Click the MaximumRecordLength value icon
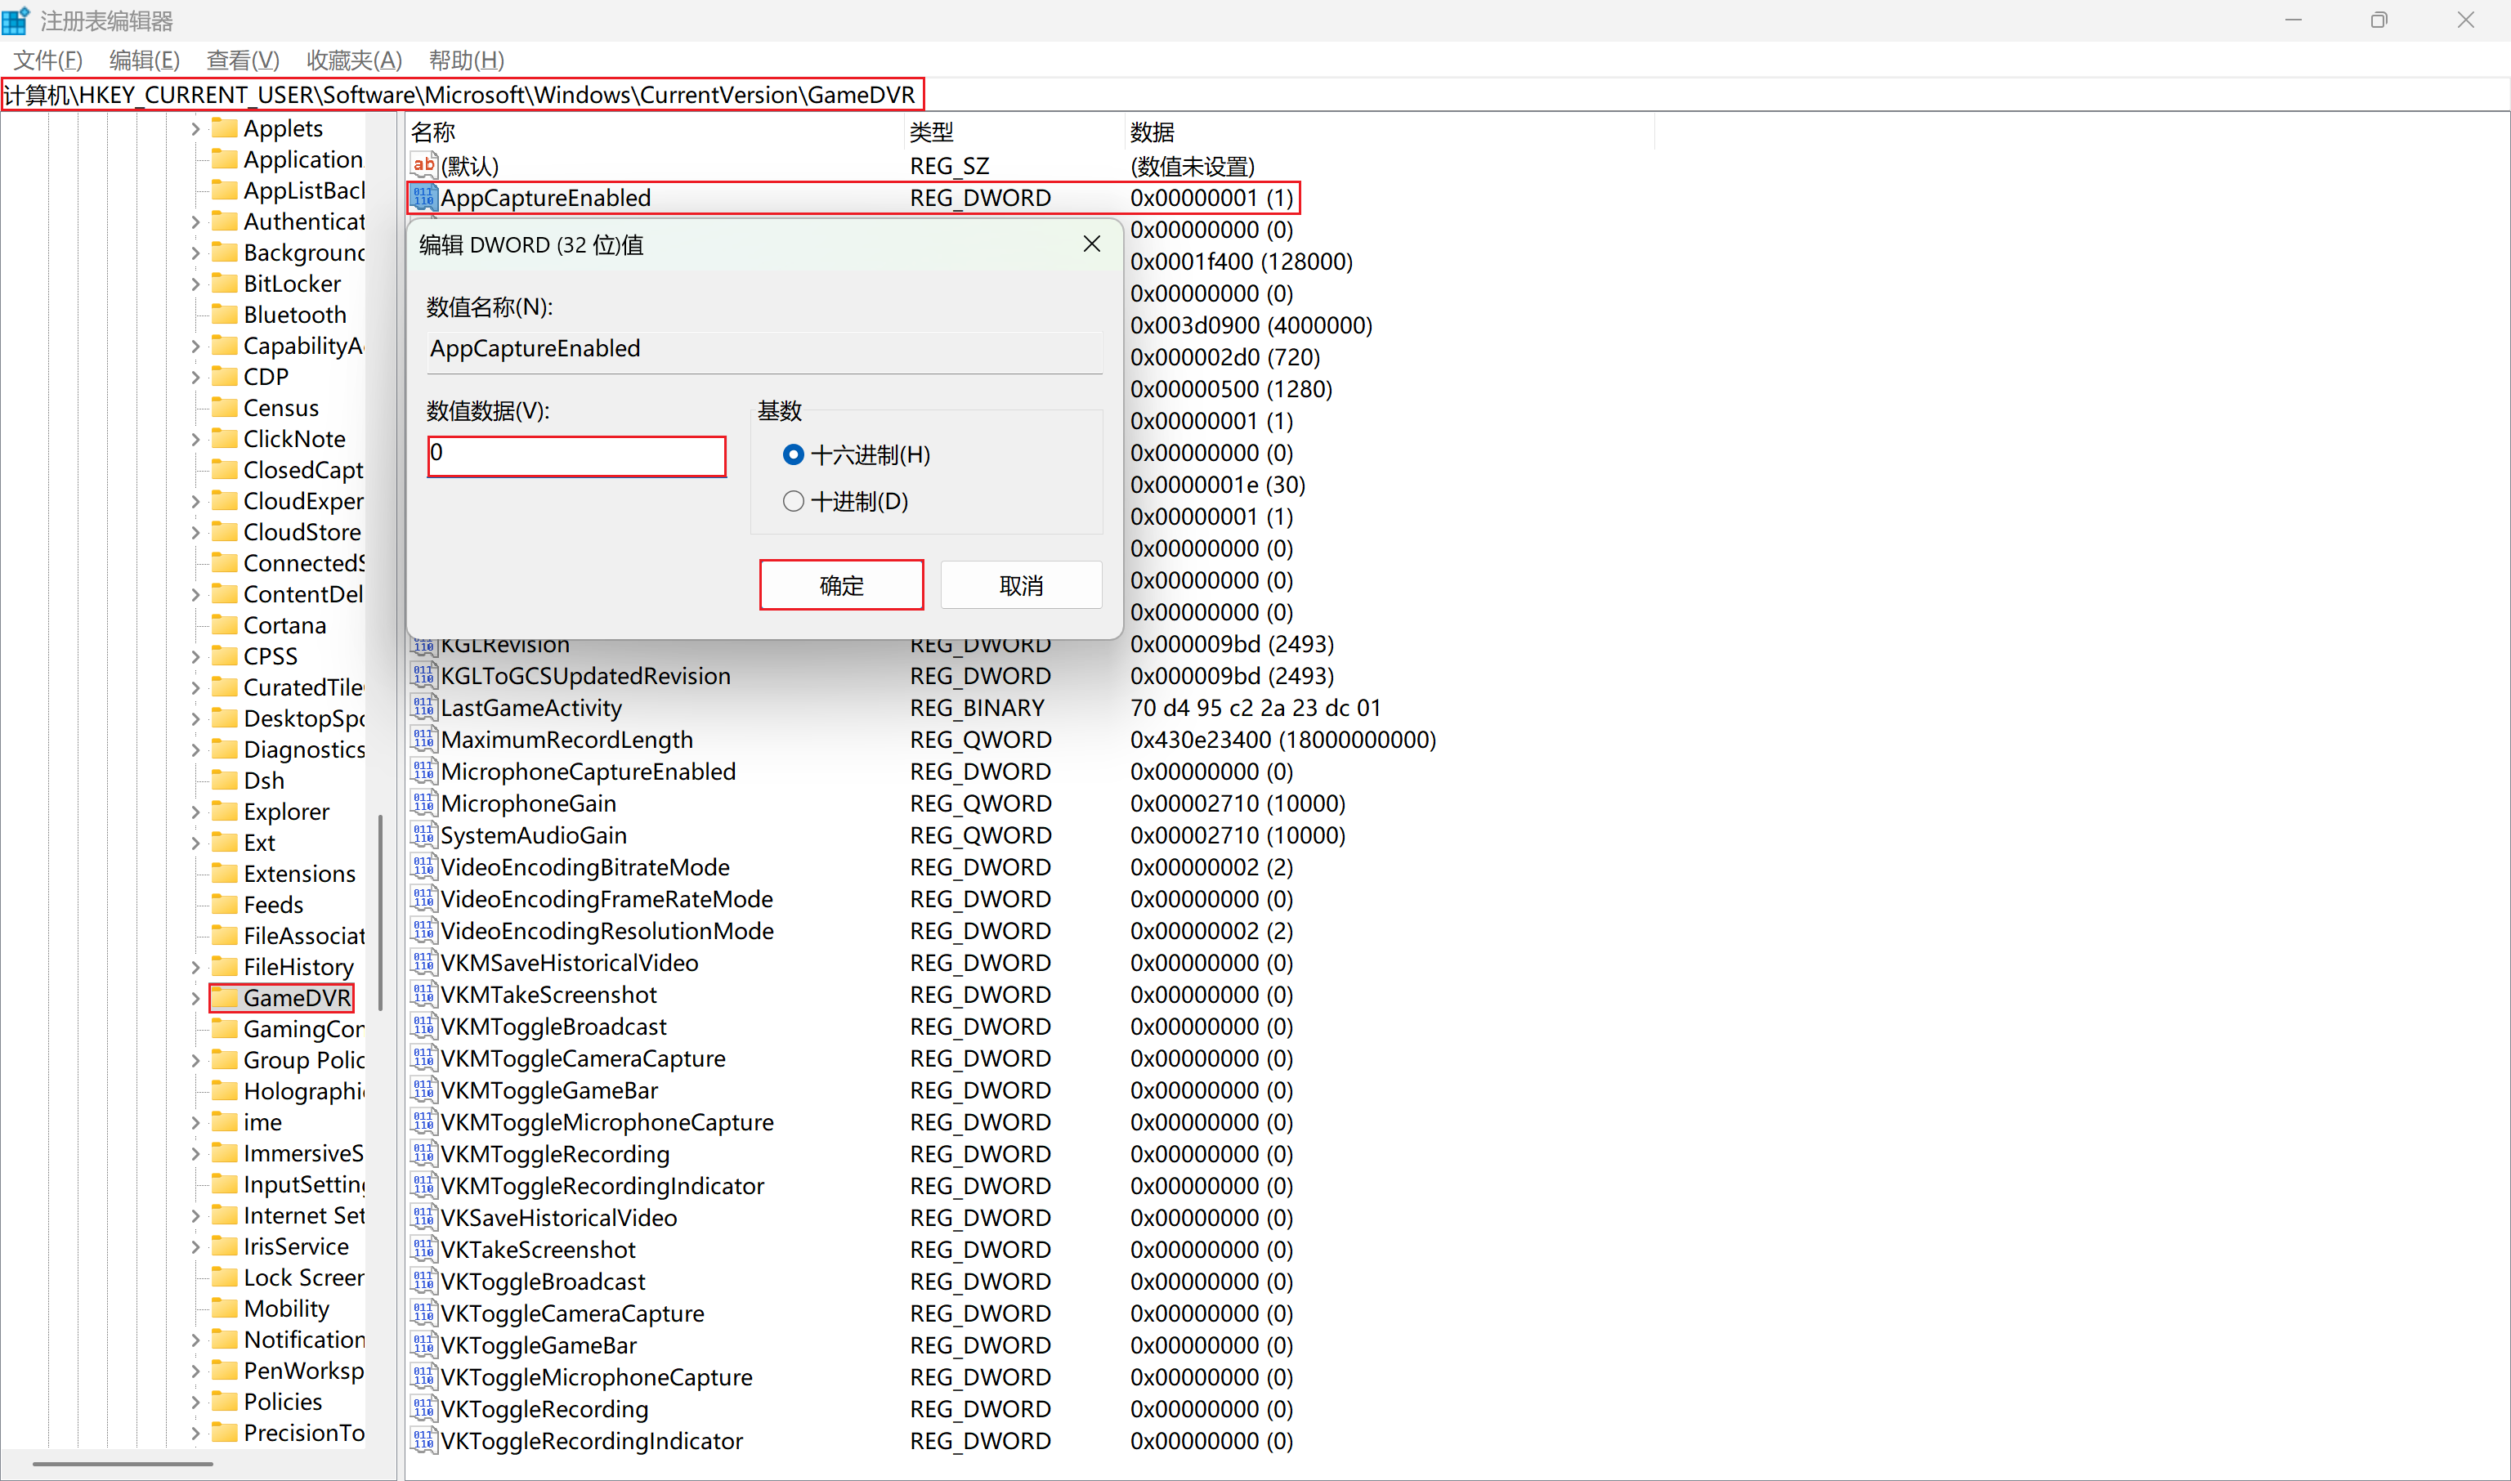 (423, 740)
